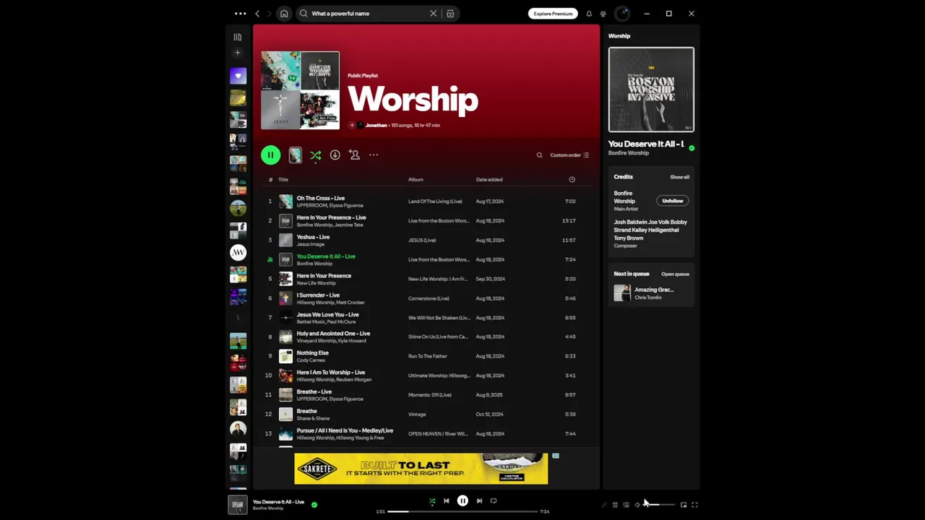Open More options for the Worship playlist

[x=374, y=155]
